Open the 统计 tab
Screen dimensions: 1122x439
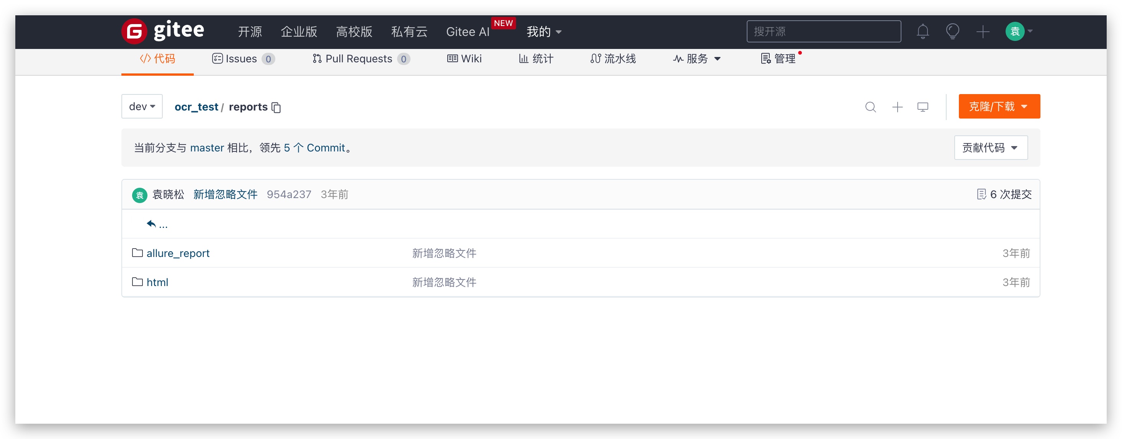click(536, 59)
